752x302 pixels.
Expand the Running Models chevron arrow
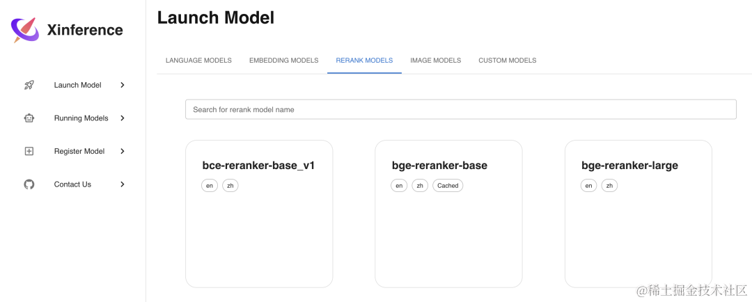123,118
